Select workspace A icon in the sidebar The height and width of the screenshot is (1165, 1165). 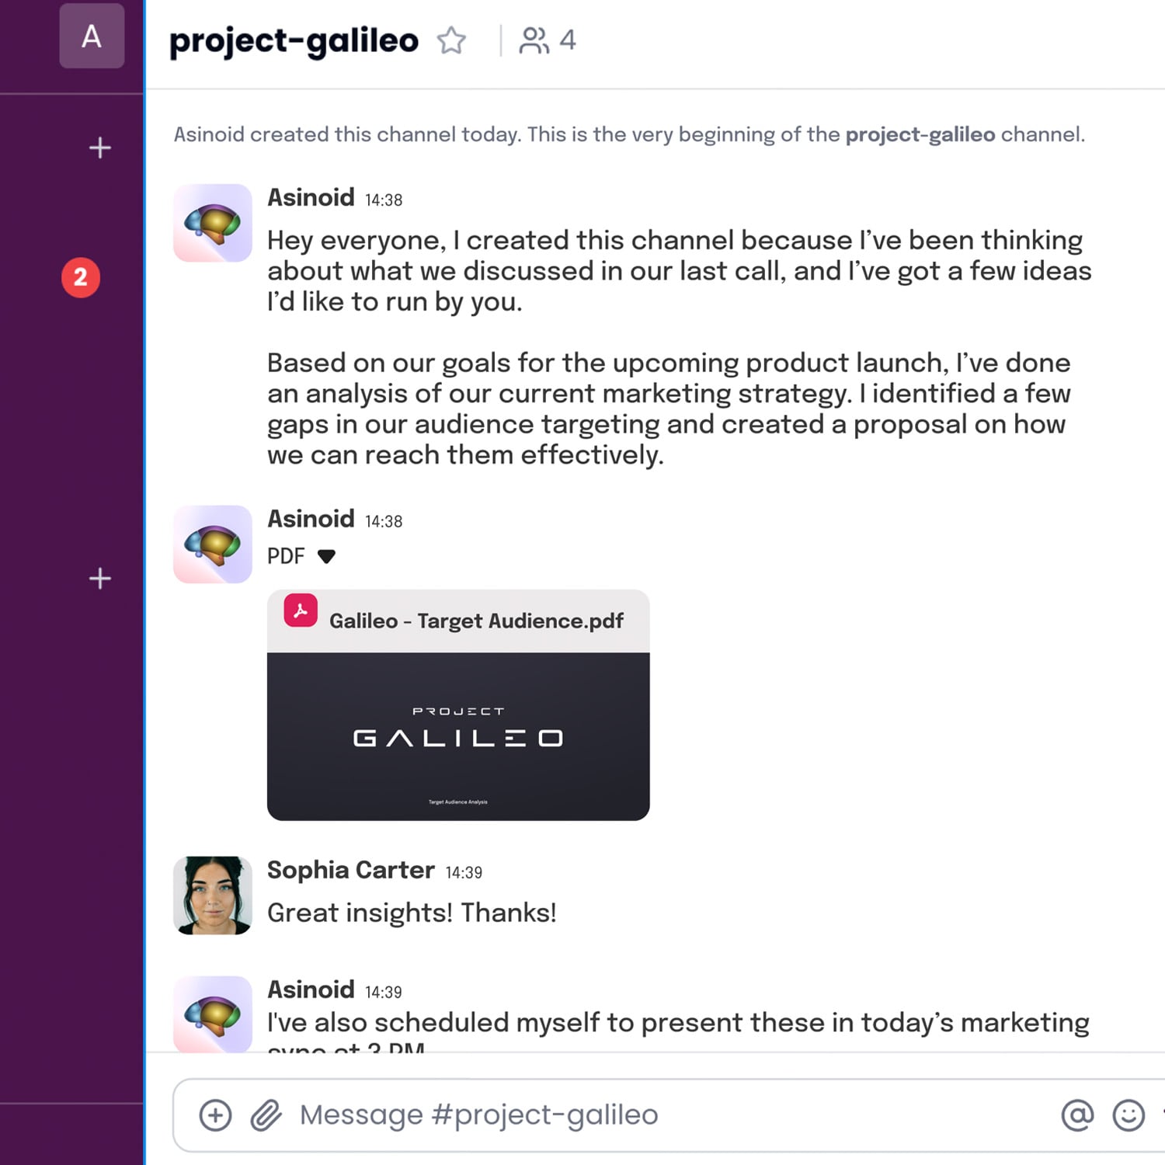click(92, 36)
